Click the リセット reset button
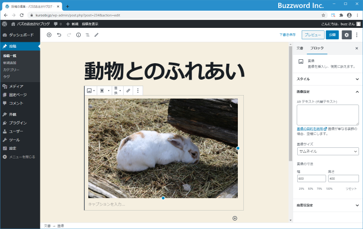363x229 pixels. (351, 189)
